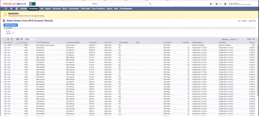Open the Audit Trail link
The height and width of the screenshot is (117, 259).
point(252,21)
